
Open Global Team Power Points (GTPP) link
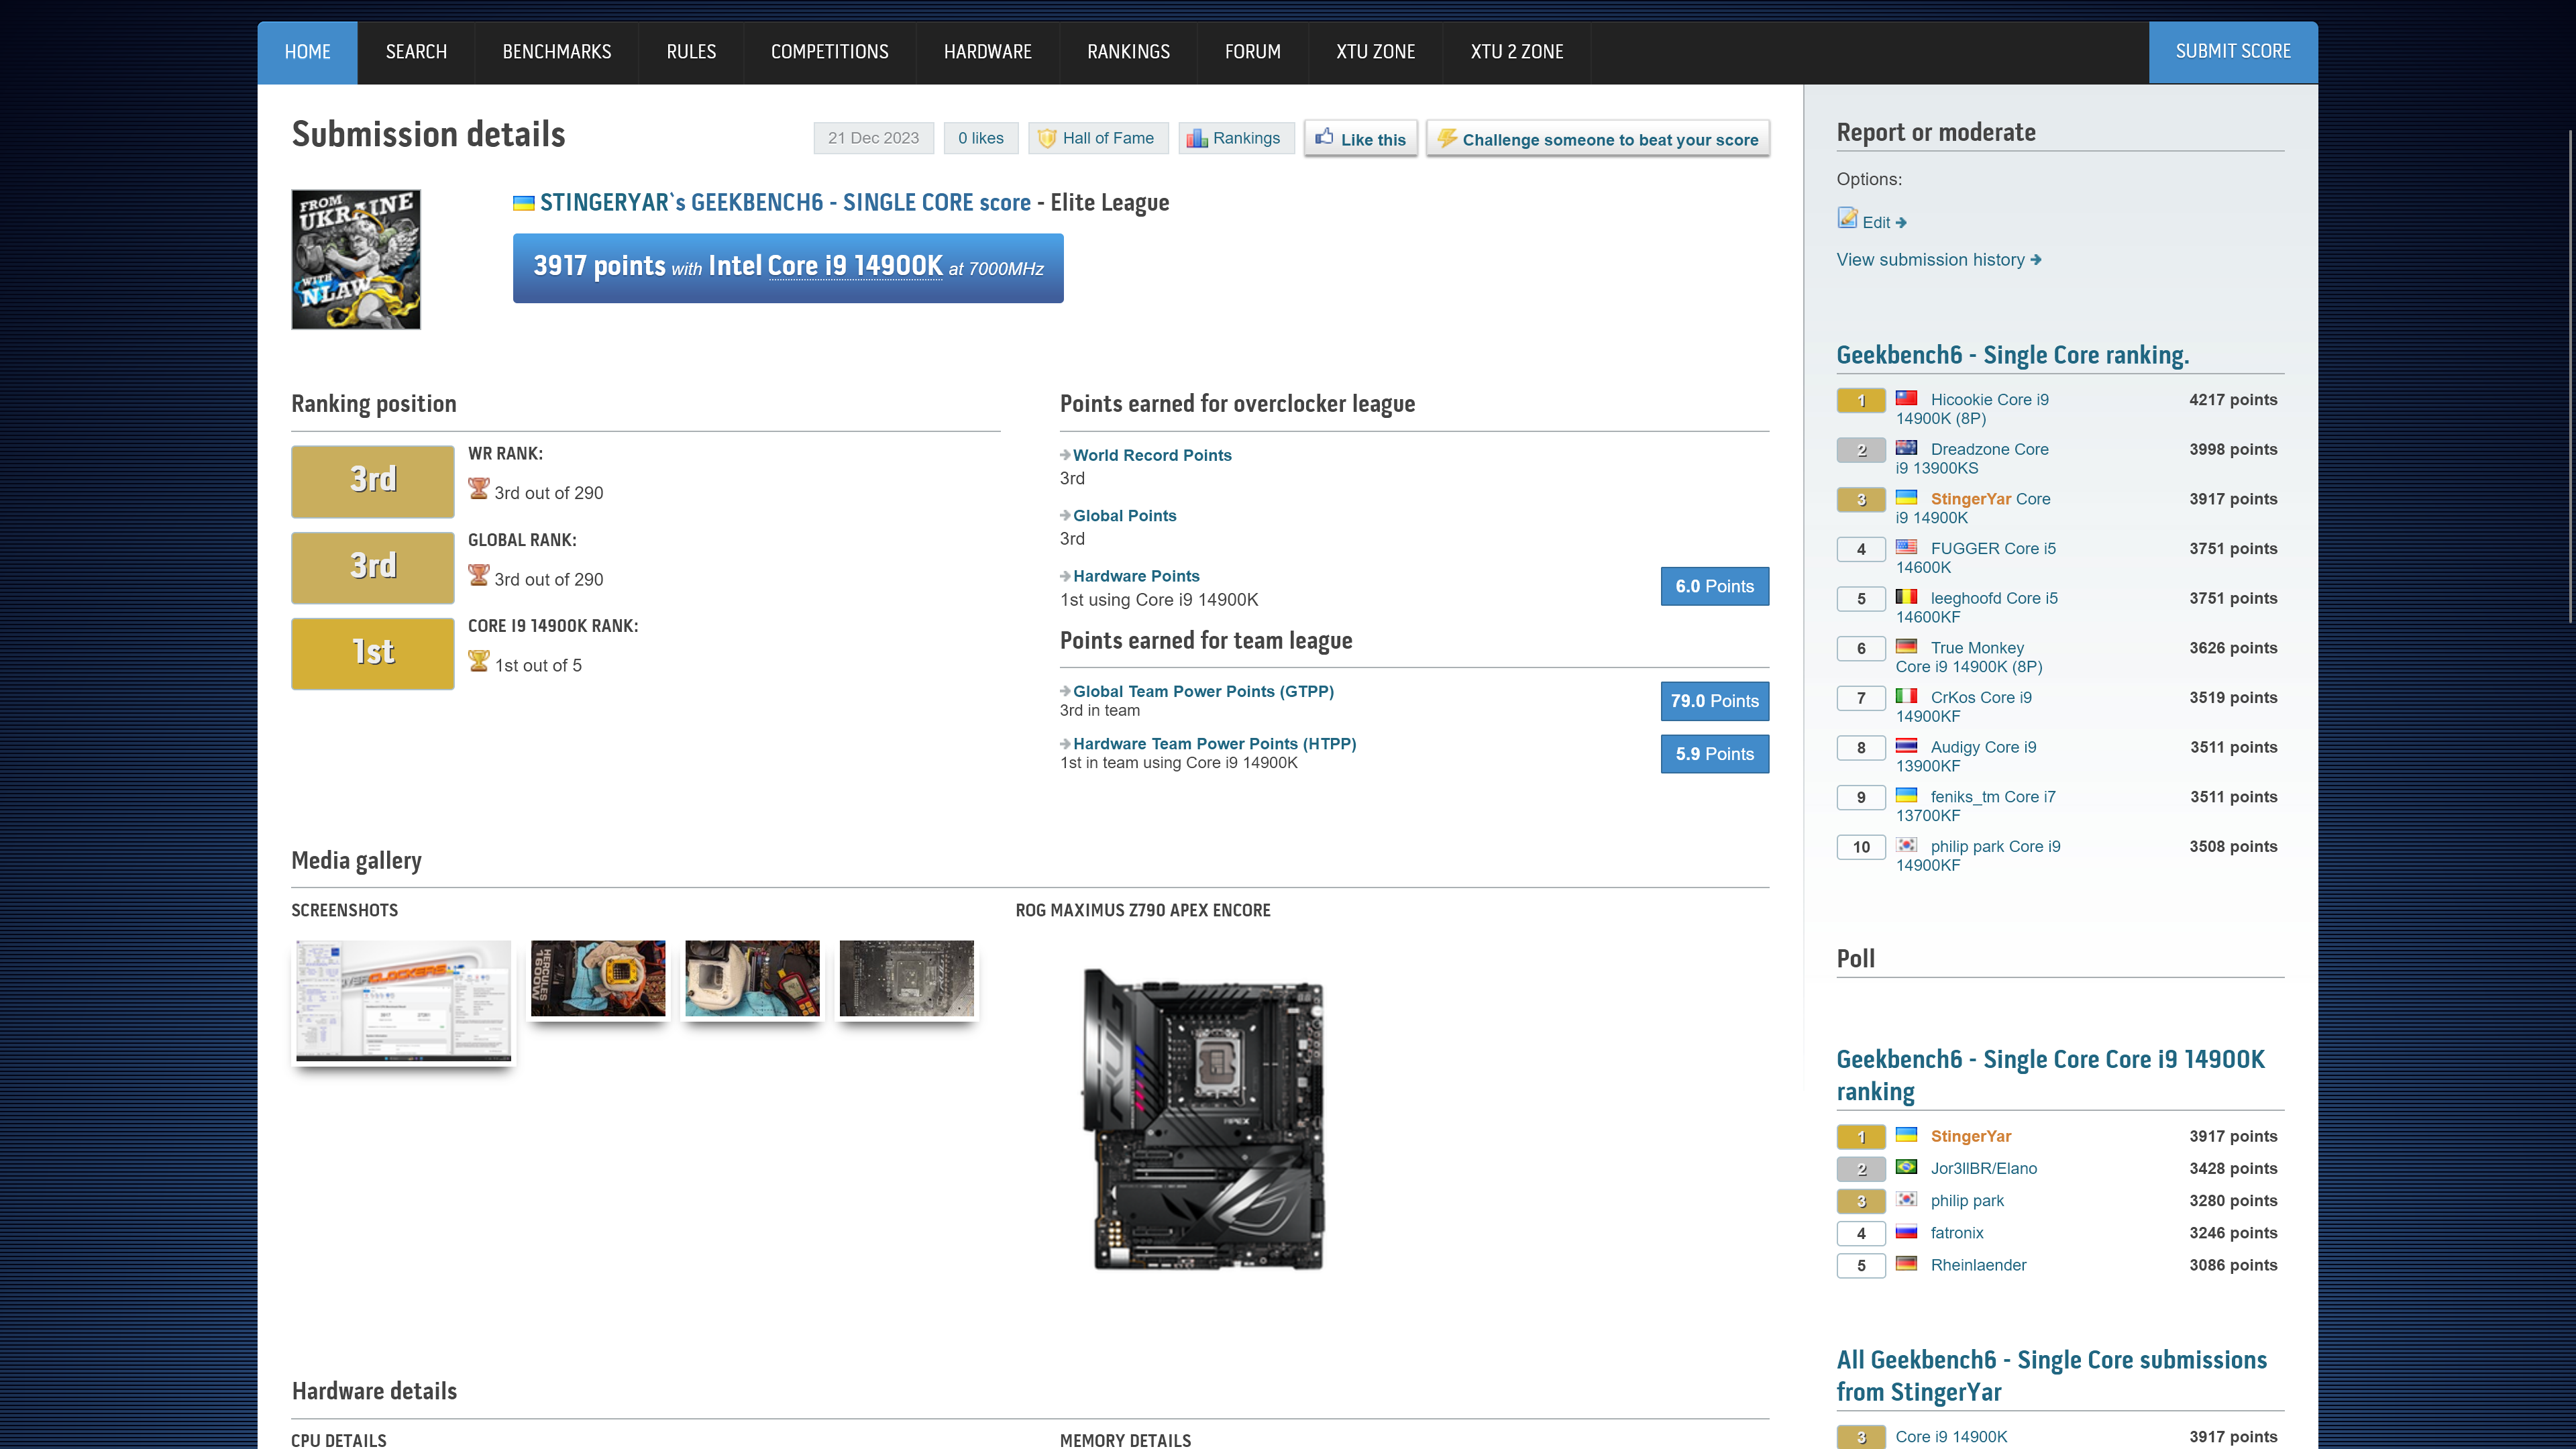point(1203,691)
